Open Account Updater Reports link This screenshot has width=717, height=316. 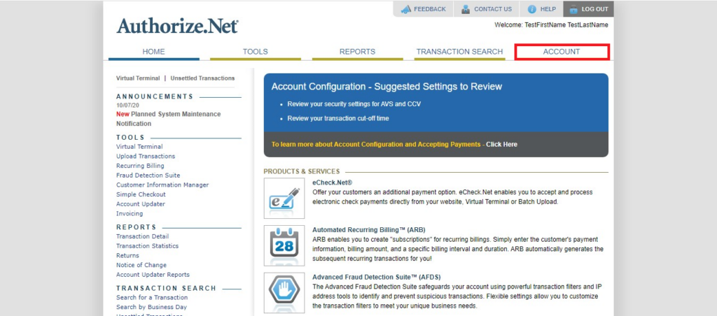pos(153,275)
